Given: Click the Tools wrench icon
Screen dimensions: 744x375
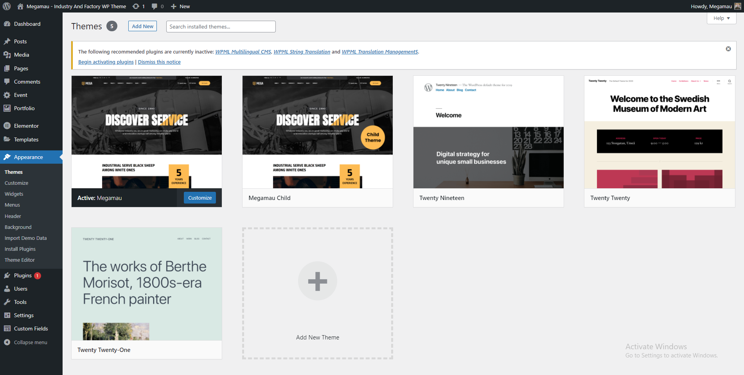Looking at the screenshot, I should click(x=7, y=302).
